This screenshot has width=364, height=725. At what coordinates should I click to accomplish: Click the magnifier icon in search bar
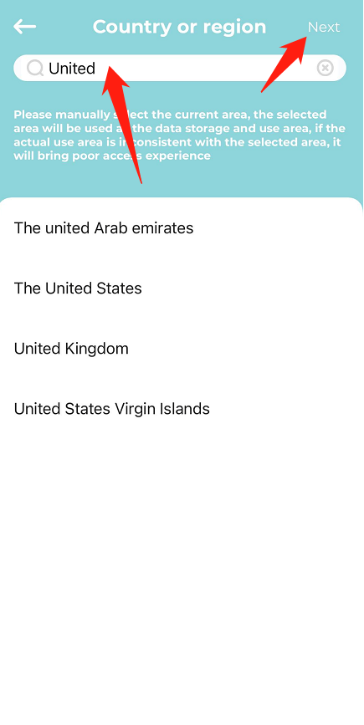34,69
